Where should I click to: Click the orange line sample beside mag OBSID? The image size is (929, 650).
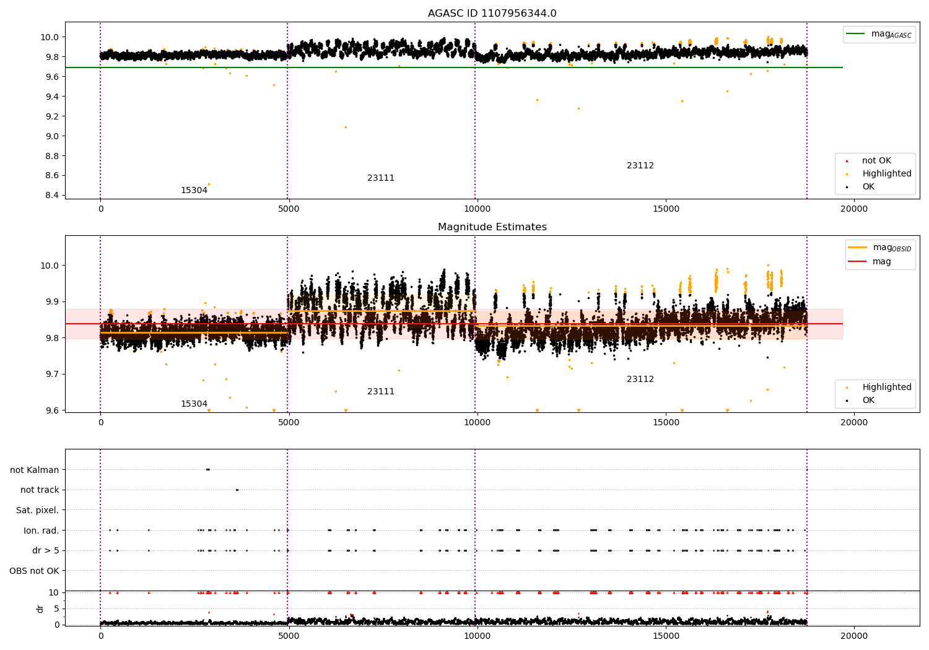(858, 248)
